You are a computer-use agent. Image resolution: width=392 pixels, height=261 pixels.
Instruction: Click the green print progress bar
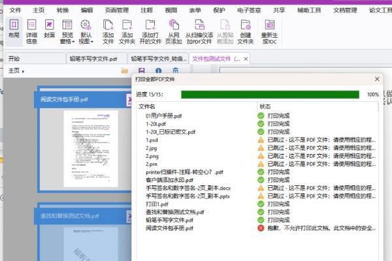click(270, 95)
